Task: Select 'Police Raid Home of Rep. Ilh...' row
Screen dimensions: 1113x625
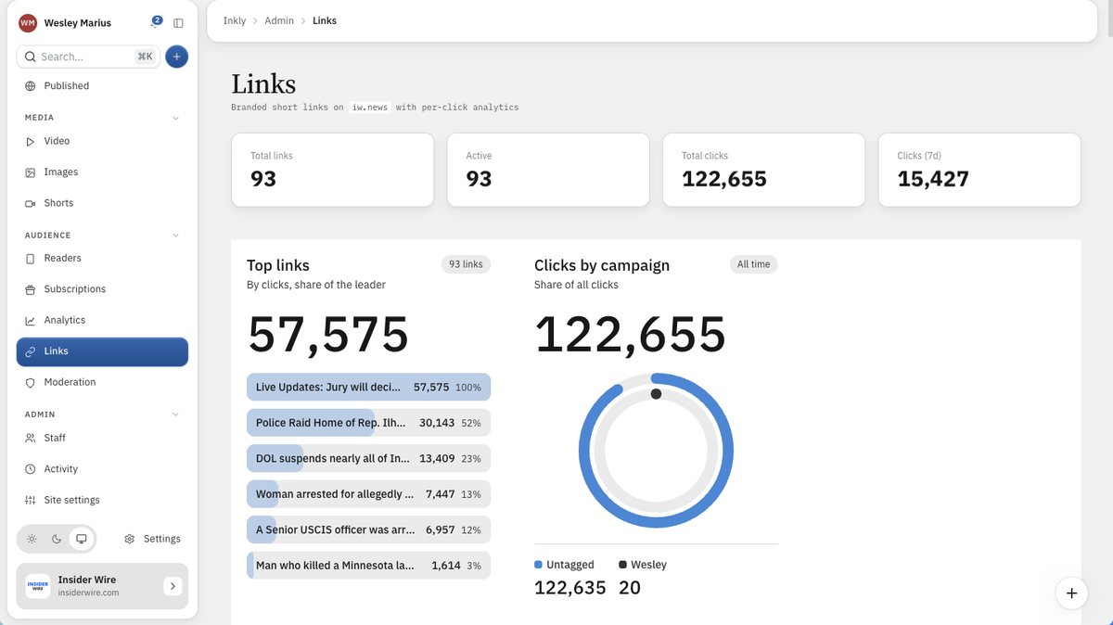Action: click(368, 423)
